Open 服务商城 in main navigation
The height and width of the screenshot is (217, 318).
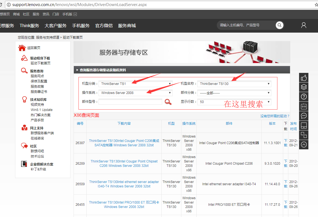127,25
